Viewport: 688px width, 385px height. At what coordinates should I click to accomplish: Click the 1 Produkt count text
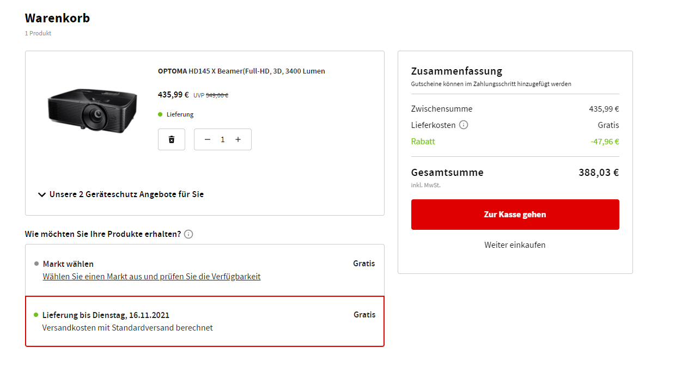(38, 33)
